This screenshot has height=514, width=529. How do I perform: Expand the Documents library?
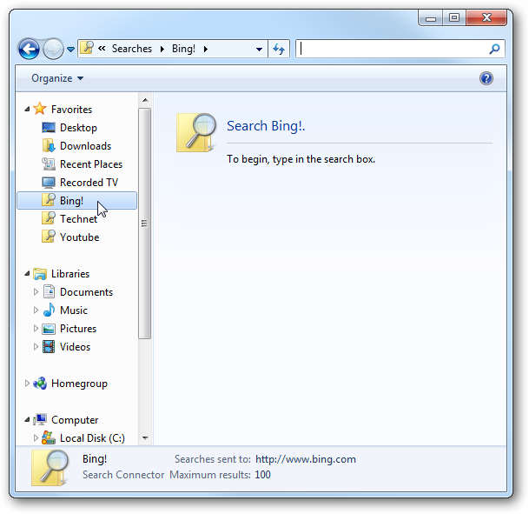36,291
